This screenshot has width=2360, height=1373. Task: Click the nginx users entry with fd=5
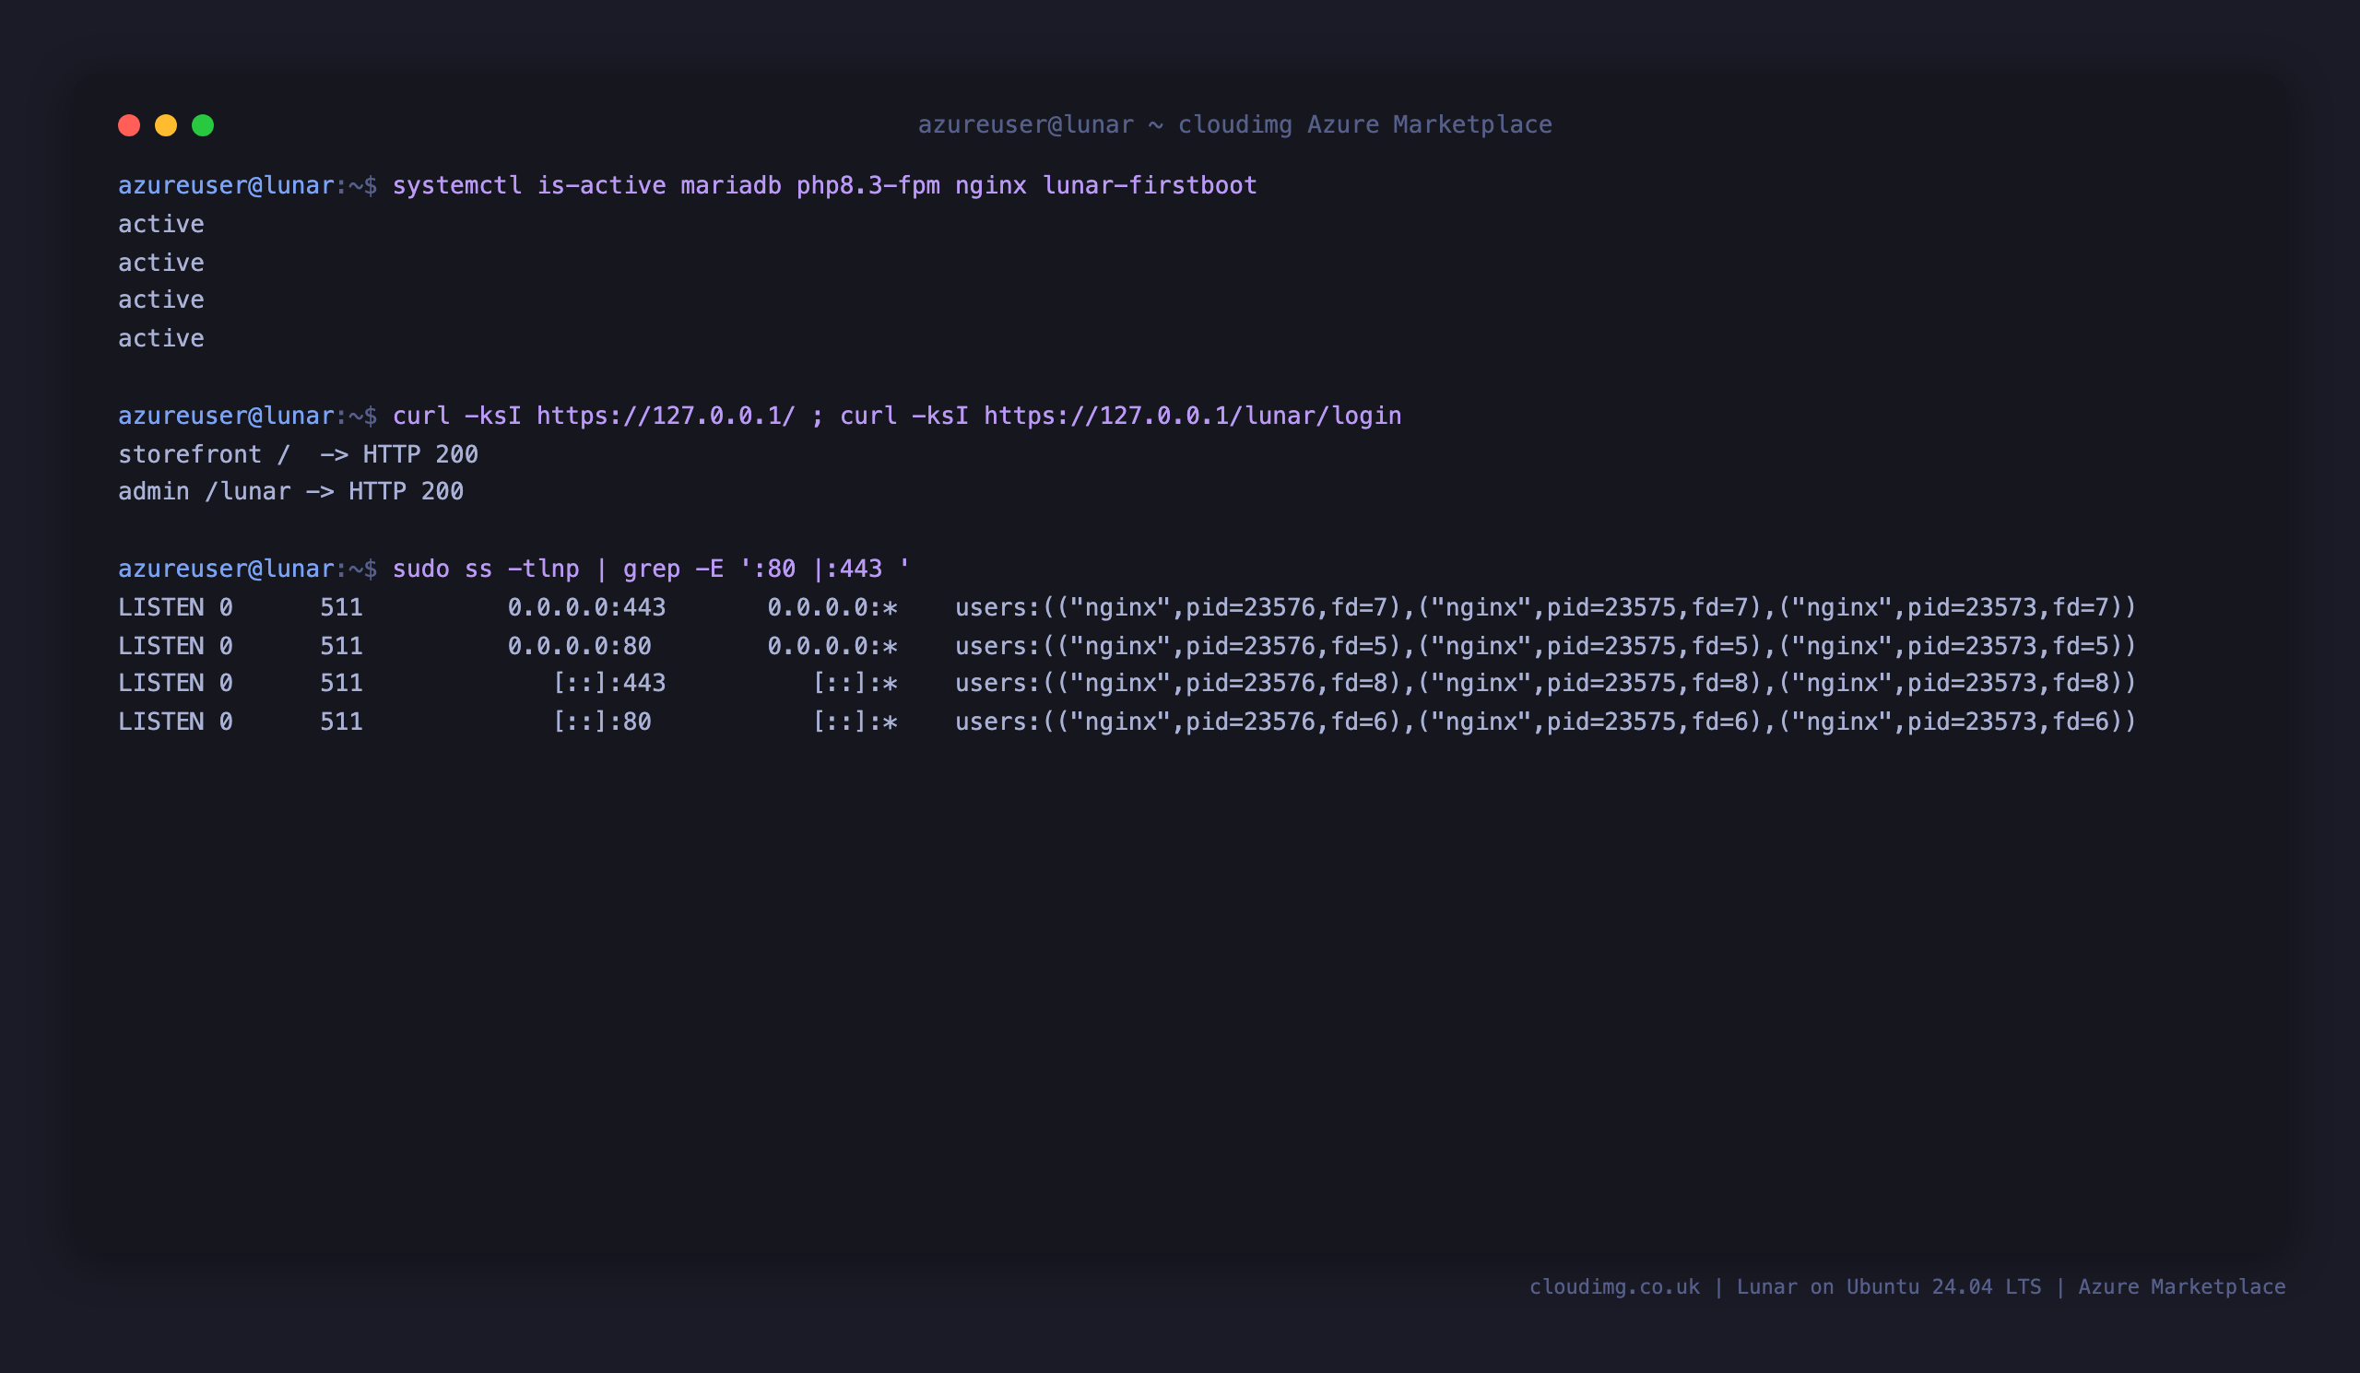pos(1545,646)
